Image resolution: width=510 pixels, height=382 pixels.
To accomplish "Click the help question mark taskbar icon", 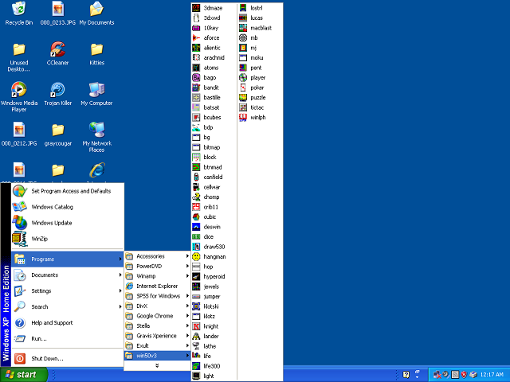I will click(406, 375).
